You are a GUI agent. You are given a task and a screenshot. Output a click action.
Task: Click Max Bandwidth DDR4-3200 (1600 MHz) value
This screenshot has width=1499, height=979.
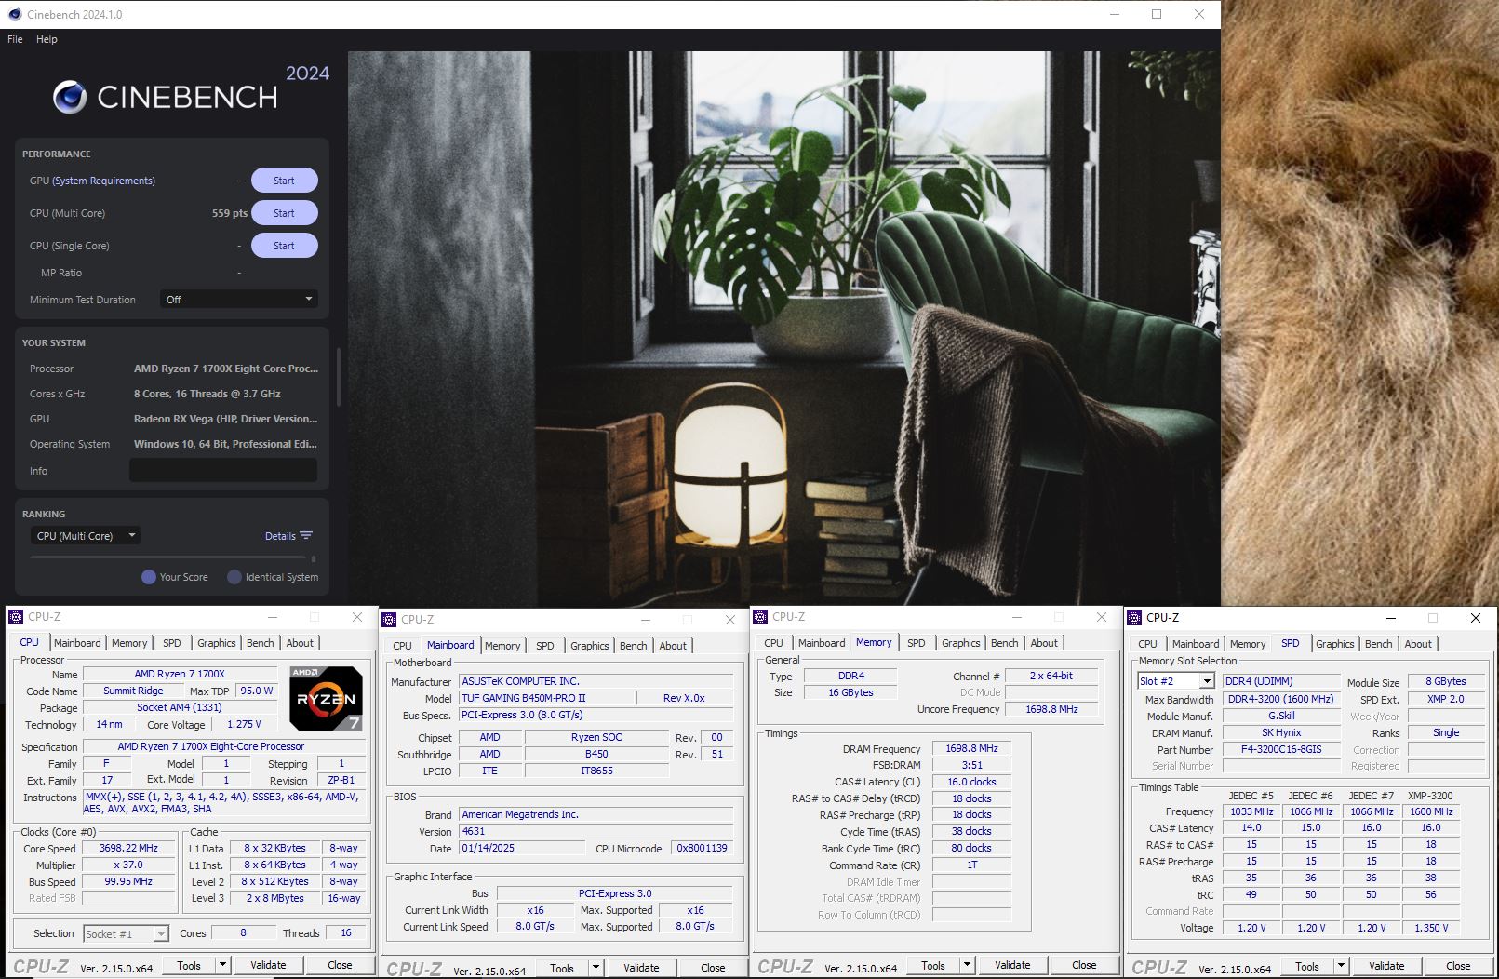pyautogui.click(x=1280, y=699)
